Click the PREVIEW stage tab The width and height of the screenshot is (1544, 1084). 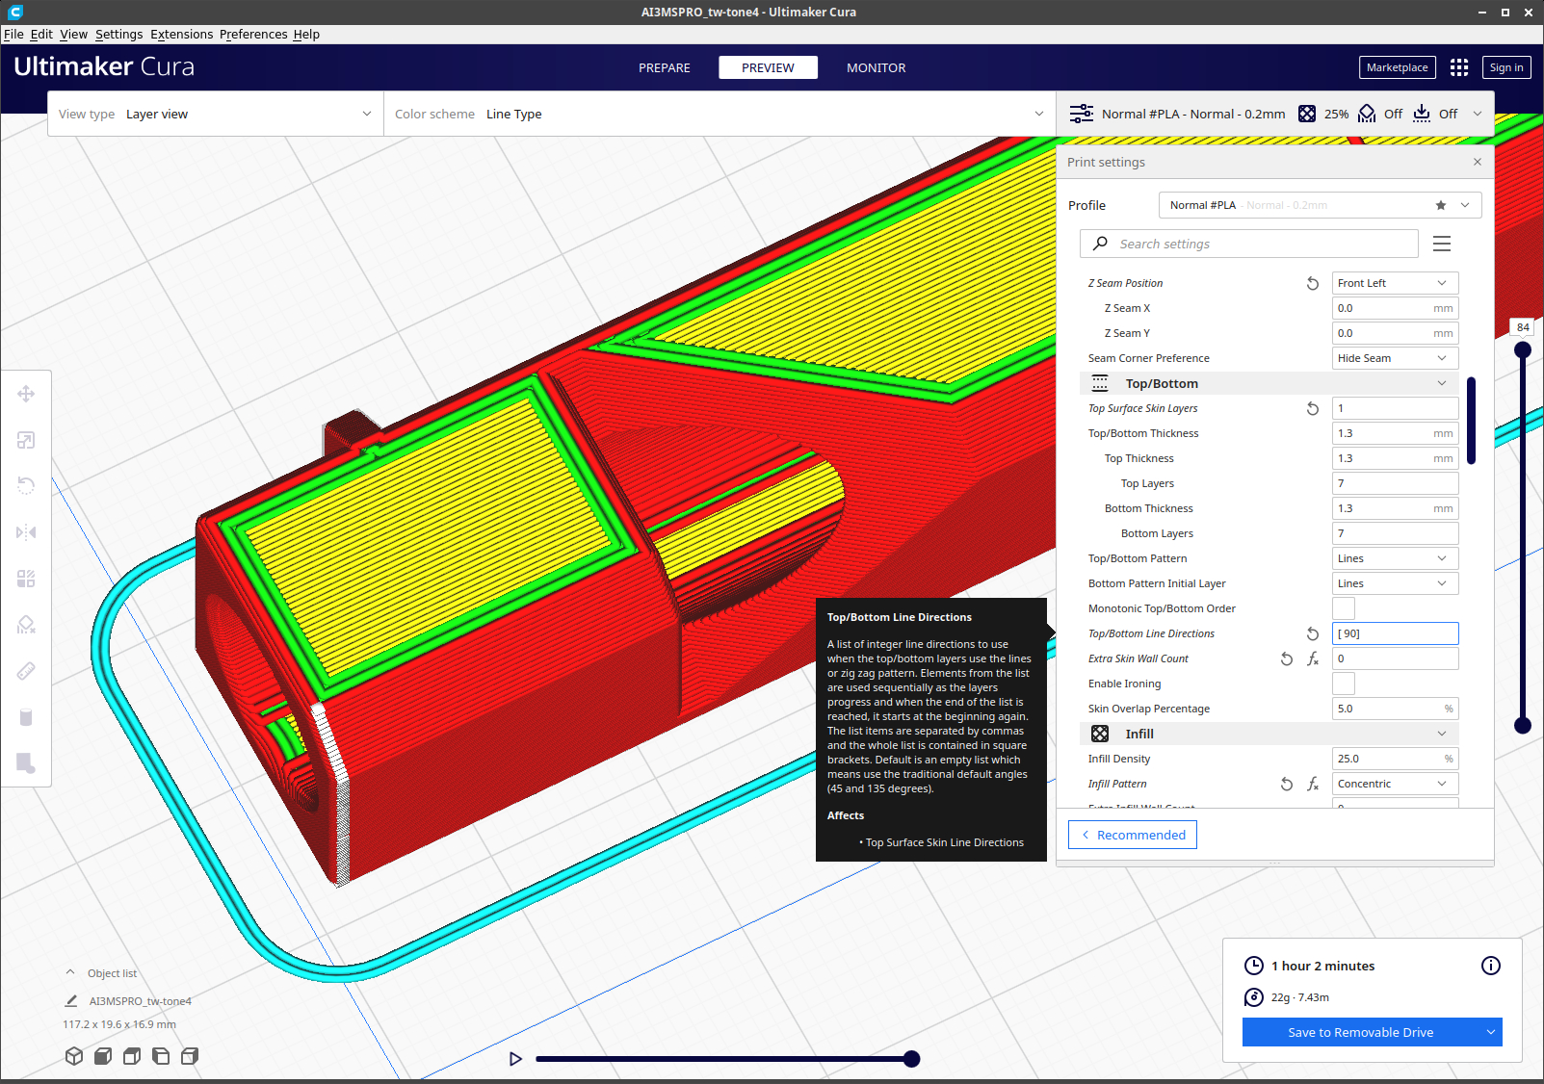tap(768, 67)
